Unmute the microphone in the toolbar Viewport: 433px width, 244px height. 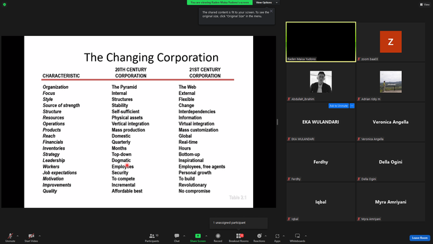pos(10,237)
